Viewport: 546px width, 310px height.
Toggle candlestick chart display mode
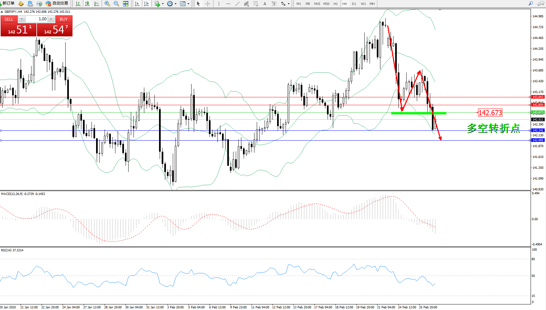pos(87,4)
